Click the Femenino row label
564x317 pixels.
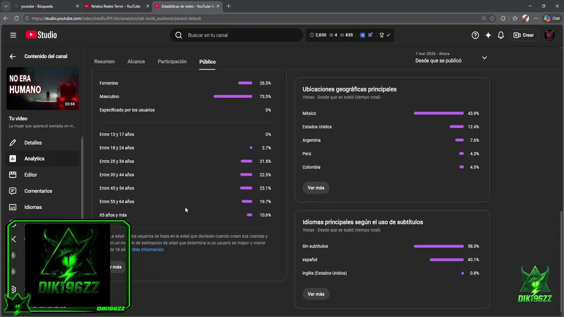(x=109, y=83)
